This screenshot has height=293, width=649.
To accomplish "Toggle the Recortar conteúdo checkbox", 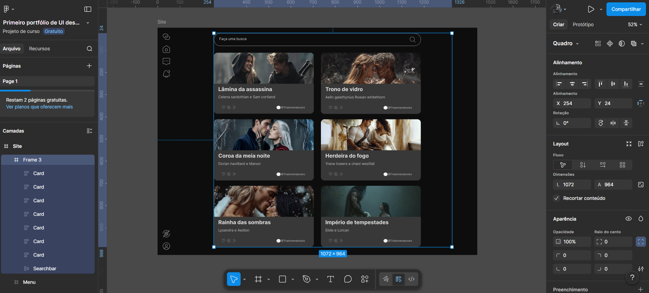I will [556, 198].
